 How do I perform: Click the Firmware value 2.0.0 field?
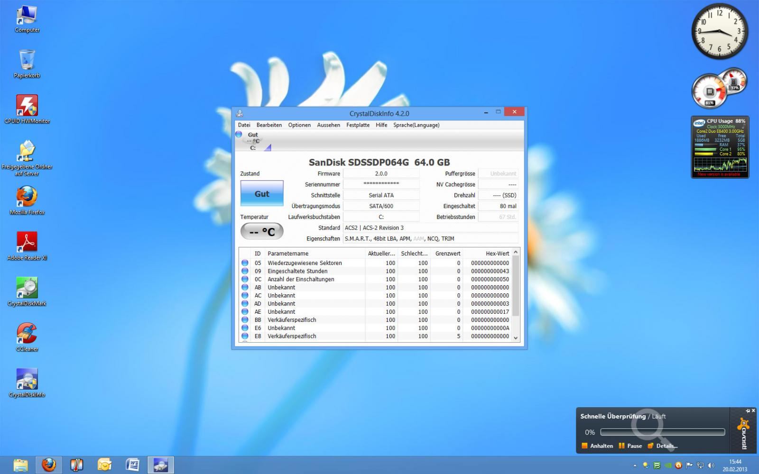pyautogui.click(x=381, y=173)
